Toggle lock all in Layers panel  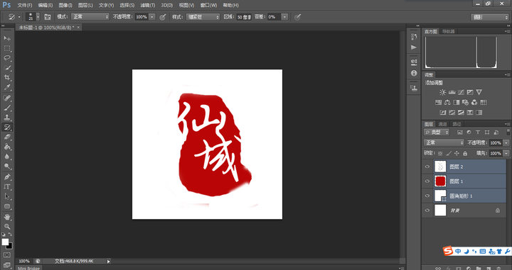point(465,153)
